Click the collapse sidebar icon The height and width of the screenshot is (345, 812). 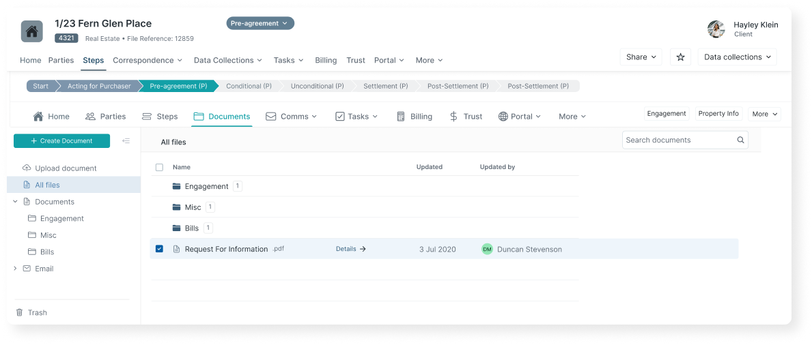[126, 141]
